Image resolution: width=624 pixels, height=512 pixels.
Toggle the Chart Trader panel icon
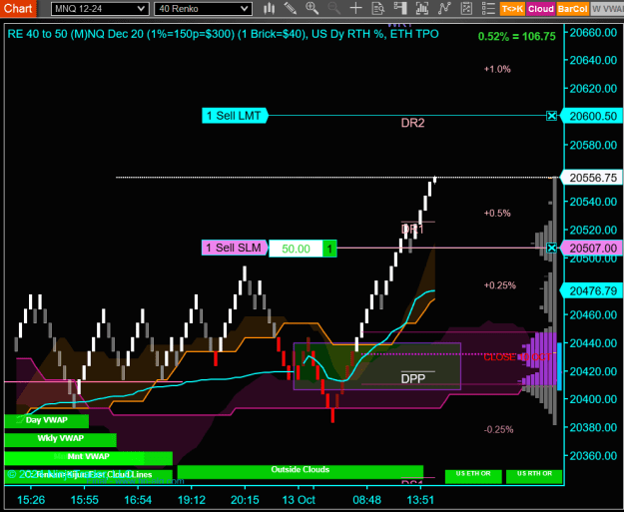pos(400,8)
